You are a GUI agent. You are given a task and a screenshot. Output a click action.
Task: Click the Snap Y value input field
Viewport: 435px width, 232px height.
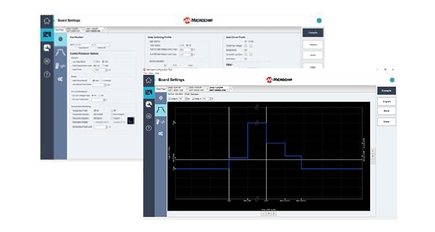pyautogui.click(x=205, y=99)
